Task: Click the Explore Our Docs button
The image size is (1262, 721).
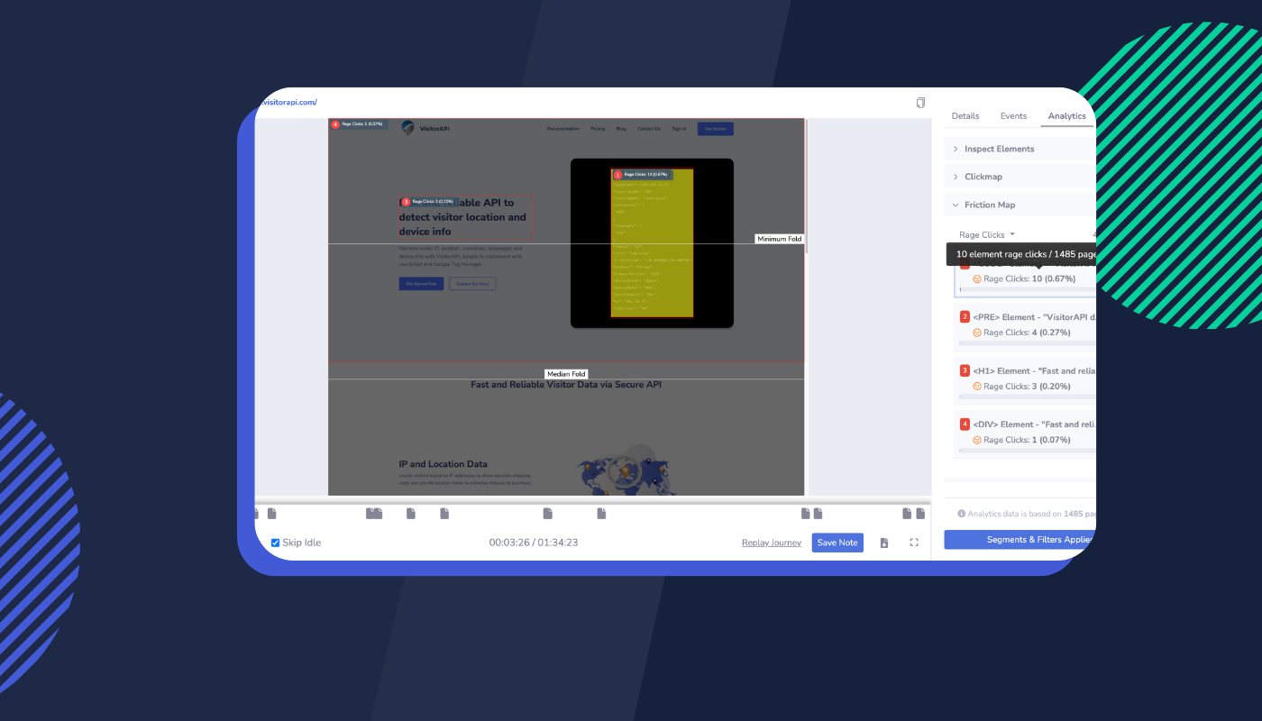Action: click(472, 284)
